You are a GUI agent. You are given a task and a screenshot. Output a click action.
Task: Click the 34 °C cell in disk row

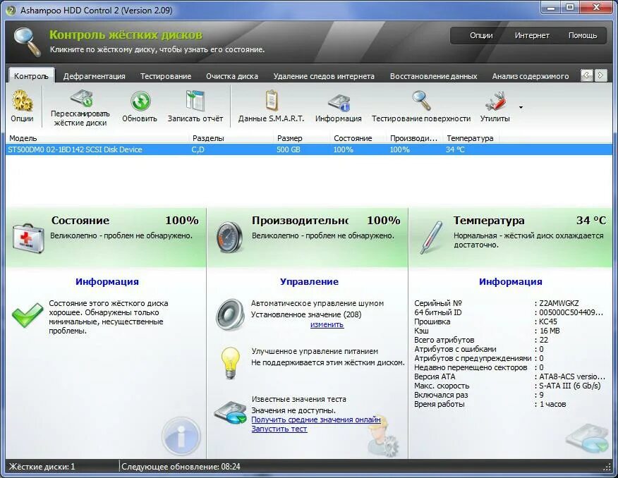click(x=455, y=149)
